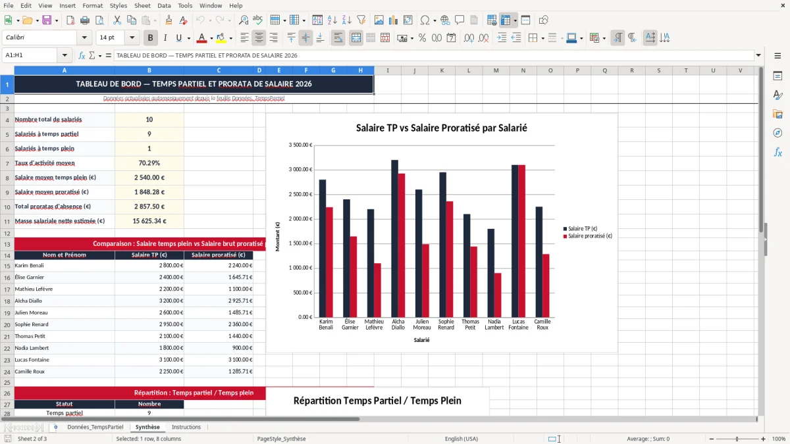Click the English (USA) language status
The image size is (790, 444).
point(461,439)
